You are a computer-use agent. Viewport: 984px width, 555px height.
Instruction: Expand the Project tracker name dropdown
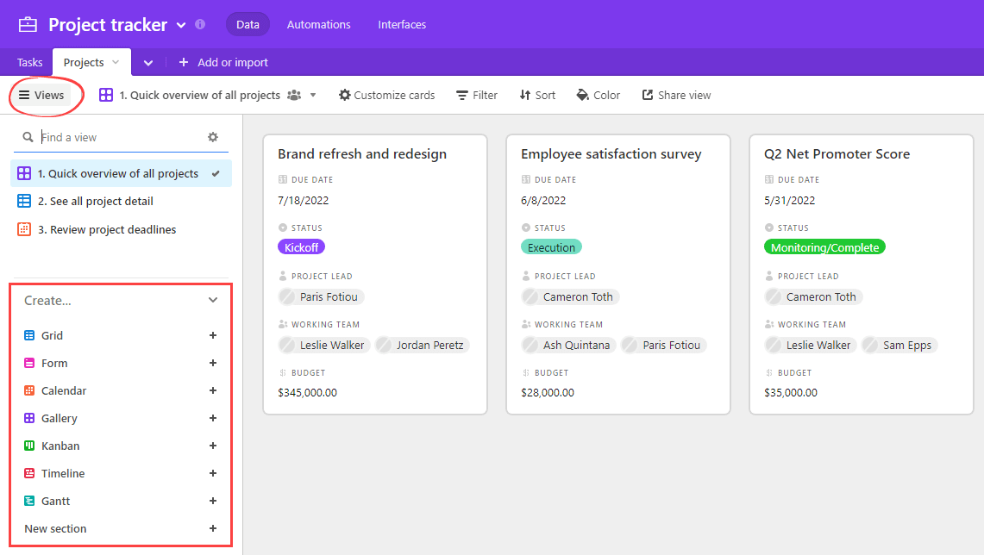181,25
